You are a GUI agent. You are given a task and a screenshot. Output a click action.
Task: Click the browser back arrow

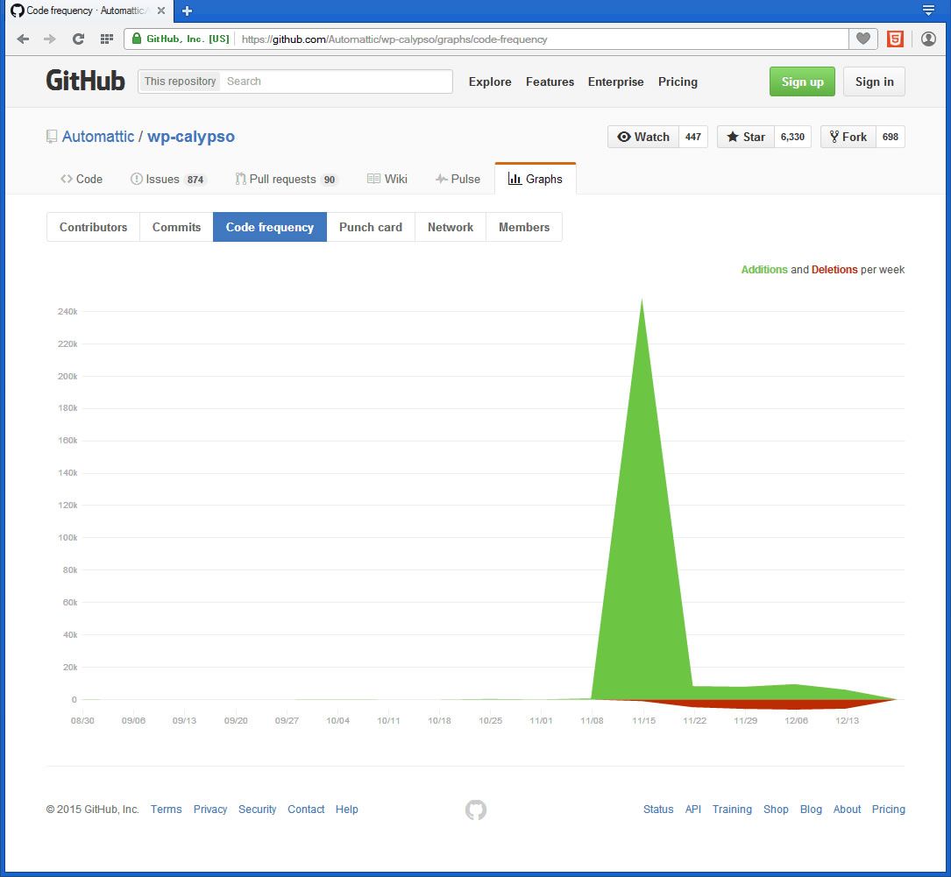[x=23, y=39]
